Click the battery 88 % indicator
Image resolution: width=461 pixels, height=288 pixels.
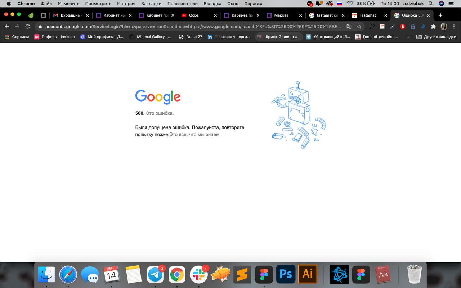pyautogui.click(x=366, y=4)
